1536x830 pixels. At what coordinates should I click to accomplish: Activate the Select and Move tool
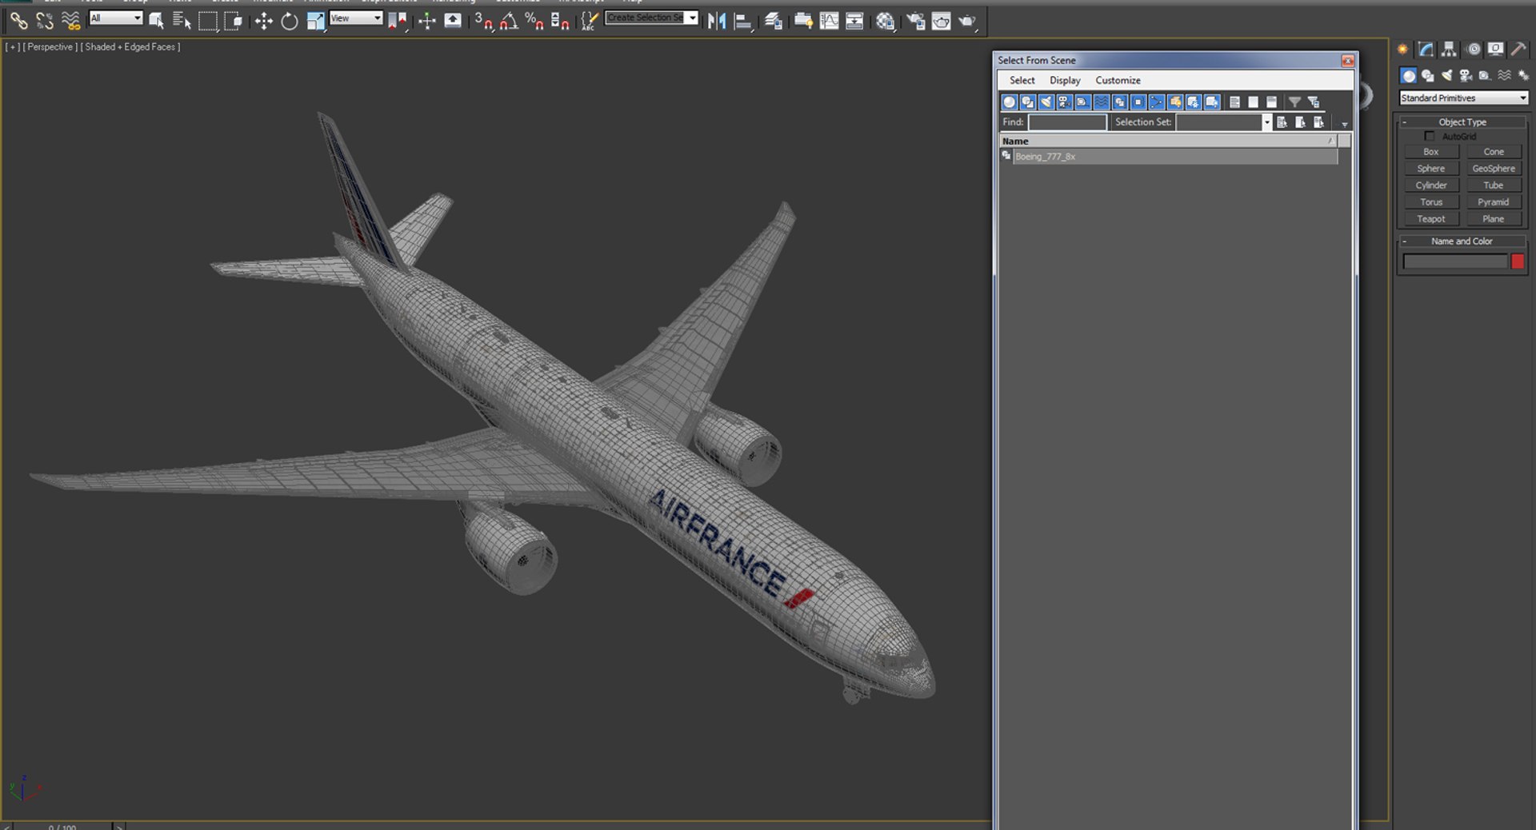pos(264,21)
